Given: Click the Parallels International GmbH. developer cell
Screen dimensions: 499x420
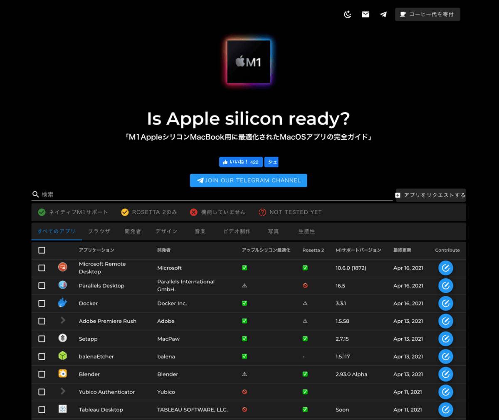Looking at the screenshot, I should point(186,285).
